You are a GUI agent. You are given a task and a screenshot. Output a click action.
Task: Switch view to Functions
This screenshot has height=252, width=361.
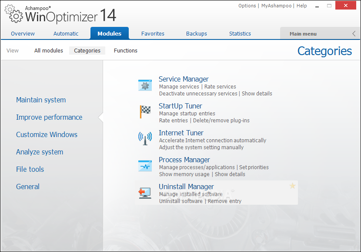[x=125, y=50]
